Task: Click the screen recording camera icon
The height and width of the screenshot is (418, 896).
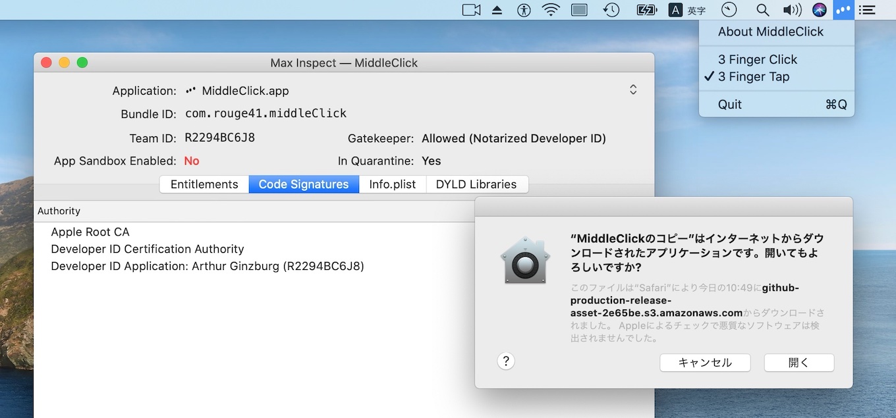Action: (x=470, y=10)
